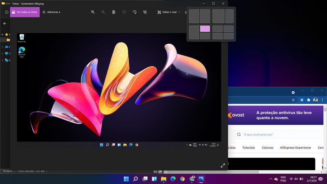Click the Avast antivirus banner ad
The image size is (327, 184).
pos(275,115)
